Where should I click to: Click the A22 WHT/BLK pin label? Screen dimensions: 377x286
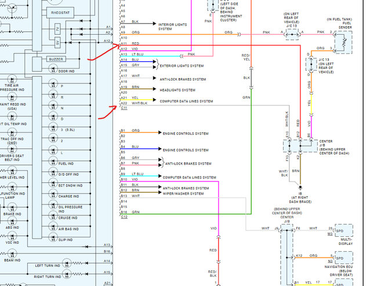134,103
